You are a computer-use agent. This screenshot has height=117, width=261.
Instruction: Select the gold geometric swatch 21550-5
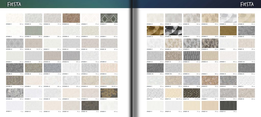tap(109, 93)
